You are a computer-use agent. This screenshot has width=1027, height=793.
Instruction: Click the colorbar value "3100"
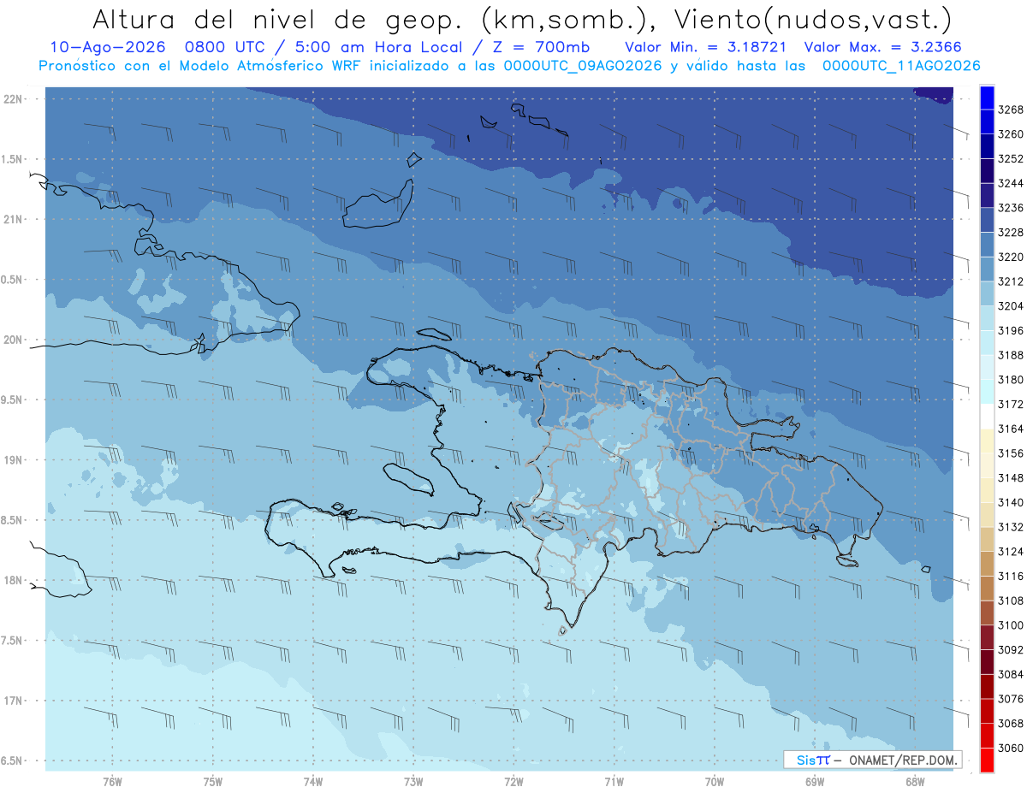[1011, 625]
